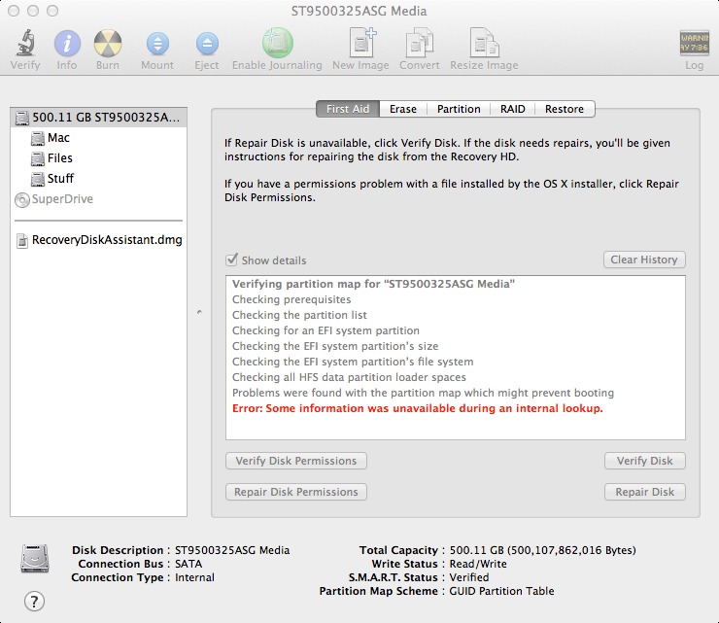The image size is (719, 623).
Task: Click 'Checking all HFS data partition loader spaces'
Action: [349, 377]
